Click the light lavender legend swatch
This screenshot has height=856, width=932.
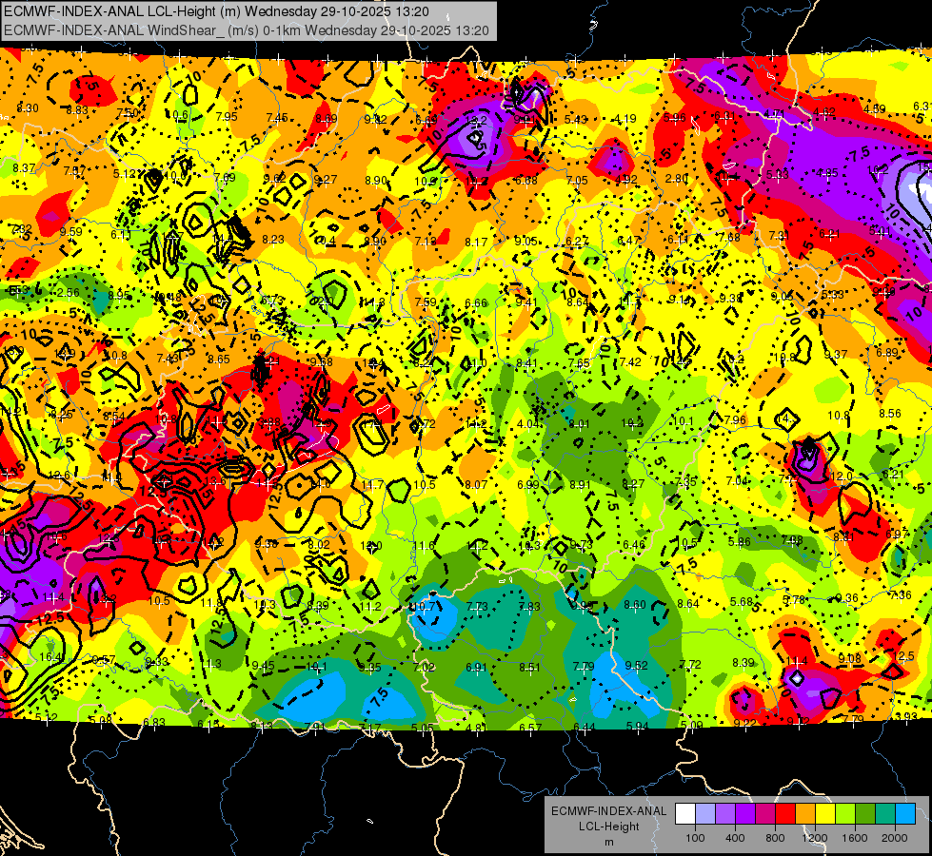pos(705,814)
